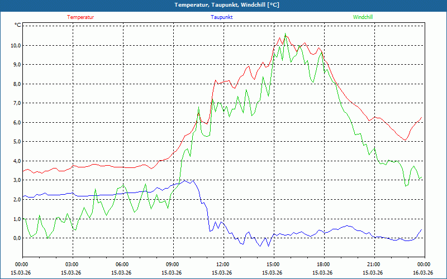Select the 7,0 y-axis value label
The height and width of the screenshot is (279, 447).
[x=16, y=103]
